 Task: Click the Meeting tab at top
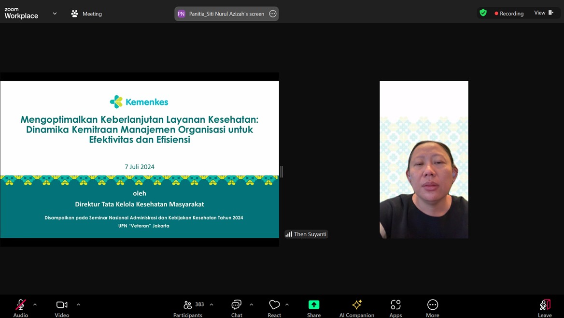[86, 14]
